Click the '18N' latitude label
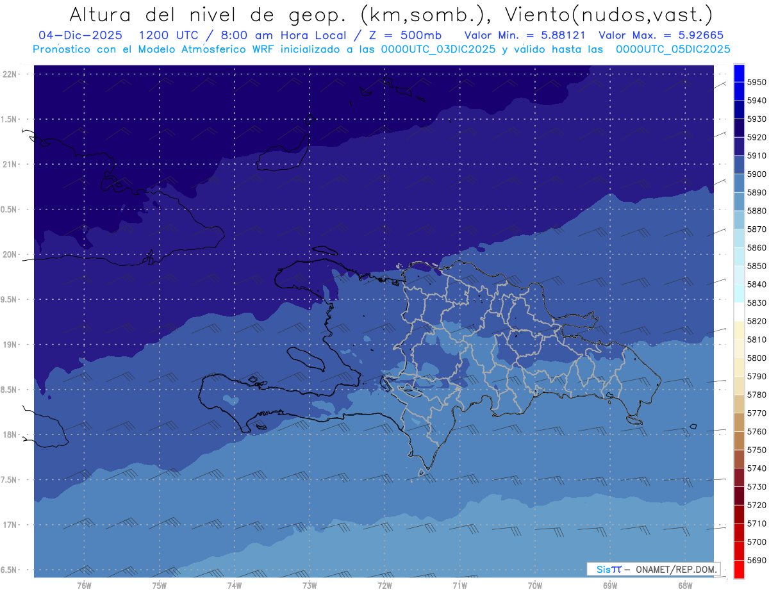The image size is (769, 594). point(10,434)
